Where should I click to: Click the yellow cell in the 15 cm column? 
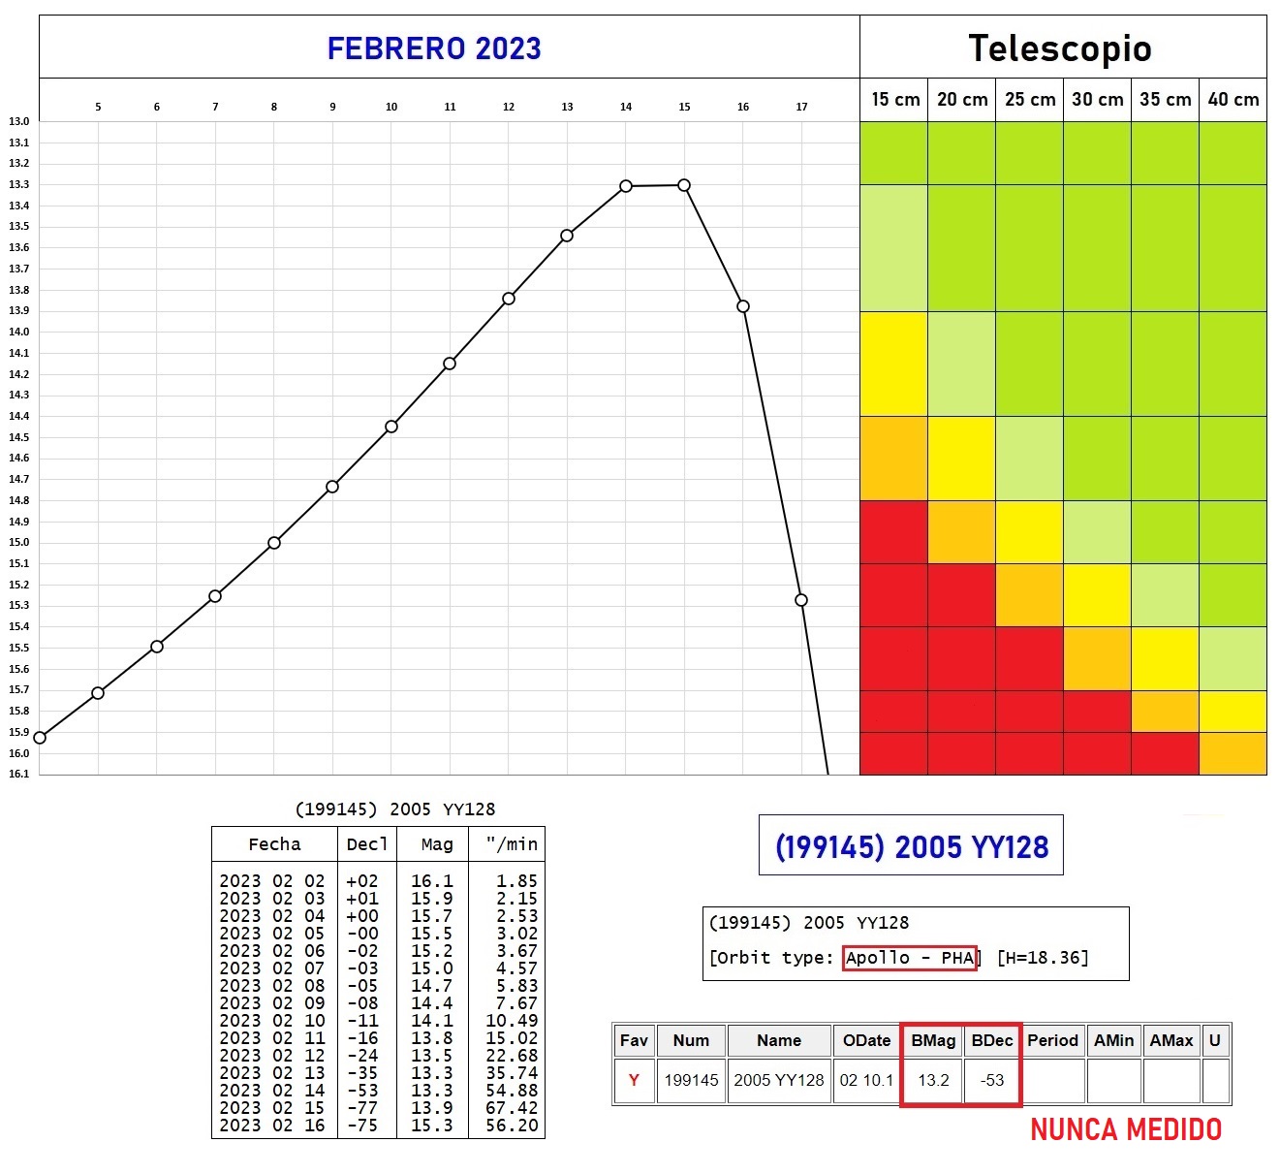894,365
